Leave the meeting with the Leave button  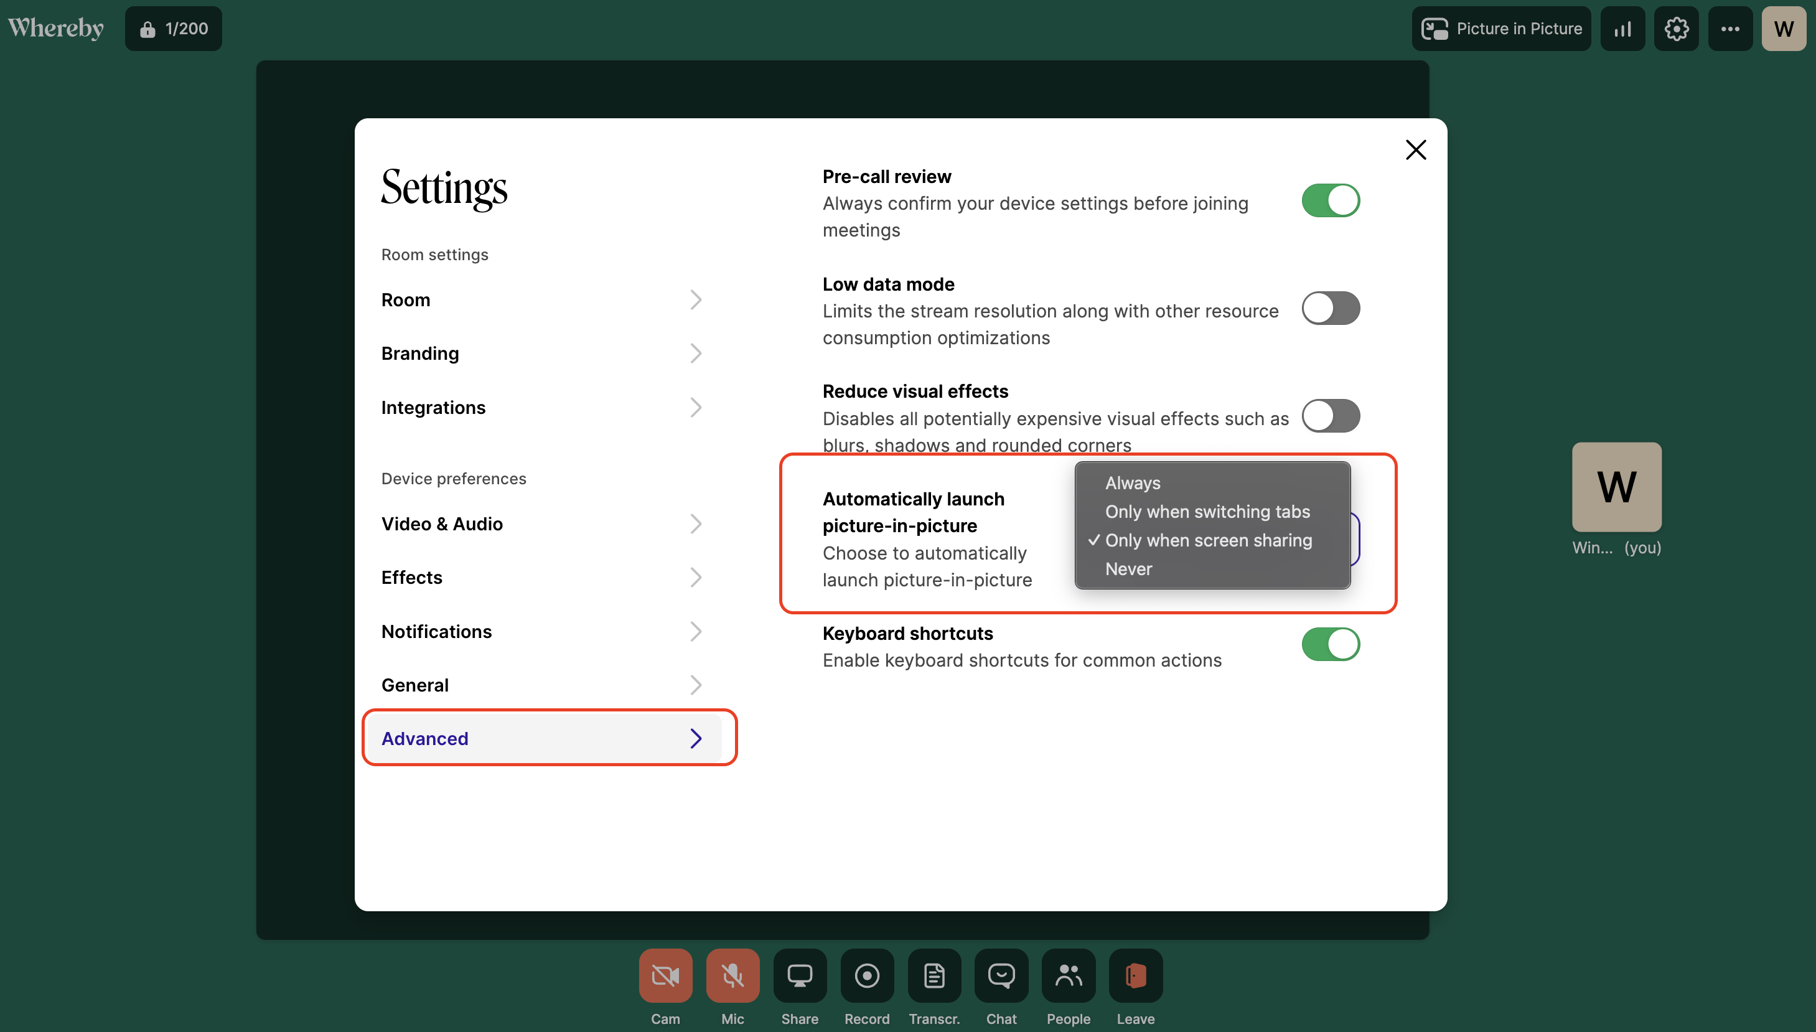(1135, 975)
